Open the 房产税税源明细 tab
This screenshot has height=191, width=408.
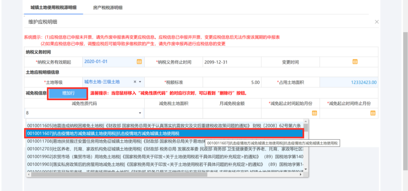pos(108,8)
